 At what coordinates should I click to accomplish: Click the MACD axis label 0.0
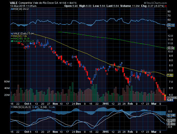point(170,111)
